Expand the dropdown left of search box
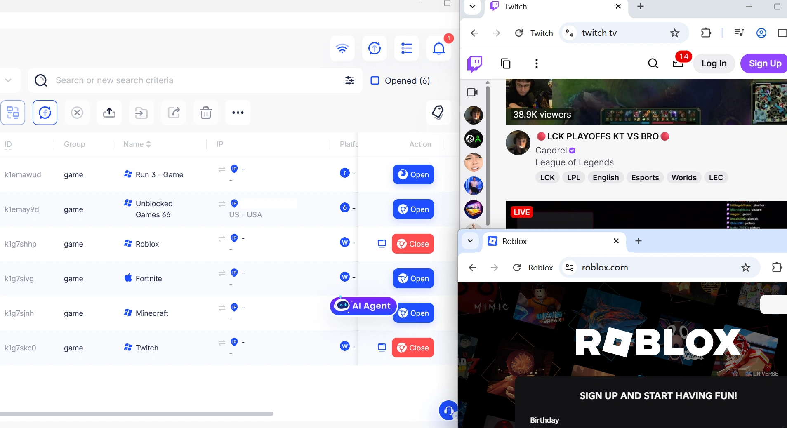The image size is (787, 428). coord(8,80)
